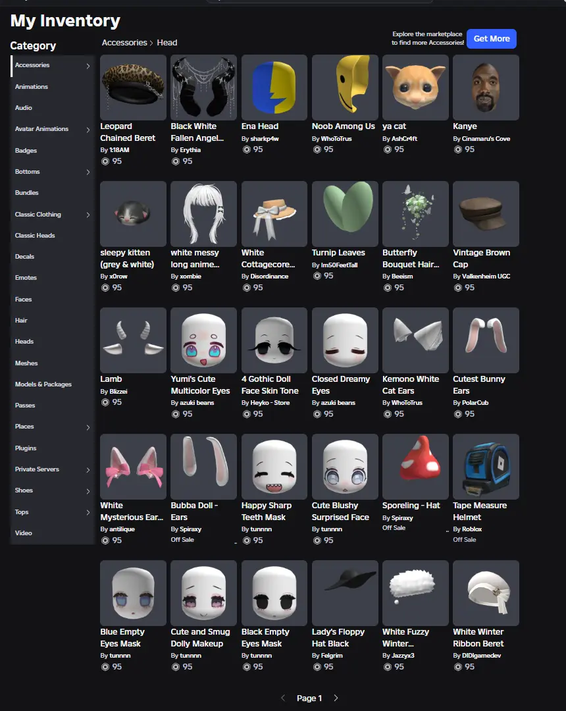
Task: Select the Ena Head item image
Action: click(274, 88)
